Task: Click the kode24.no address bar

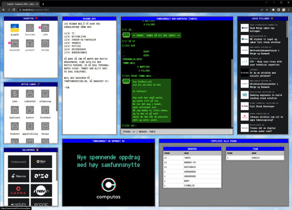Action: [x=139, y=10]
